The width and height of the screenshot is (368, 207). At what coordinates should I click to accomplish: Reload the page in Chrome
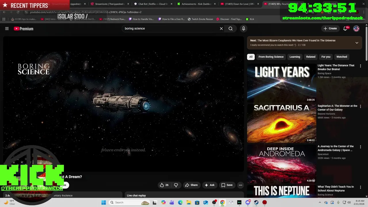(x=18, y=12)
